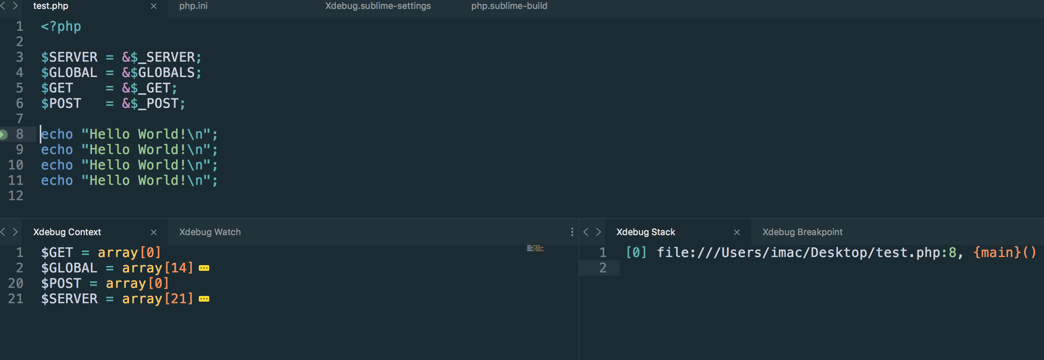Click the $GLOBAL = &$GLOBALS; code line

coord(121,73)
